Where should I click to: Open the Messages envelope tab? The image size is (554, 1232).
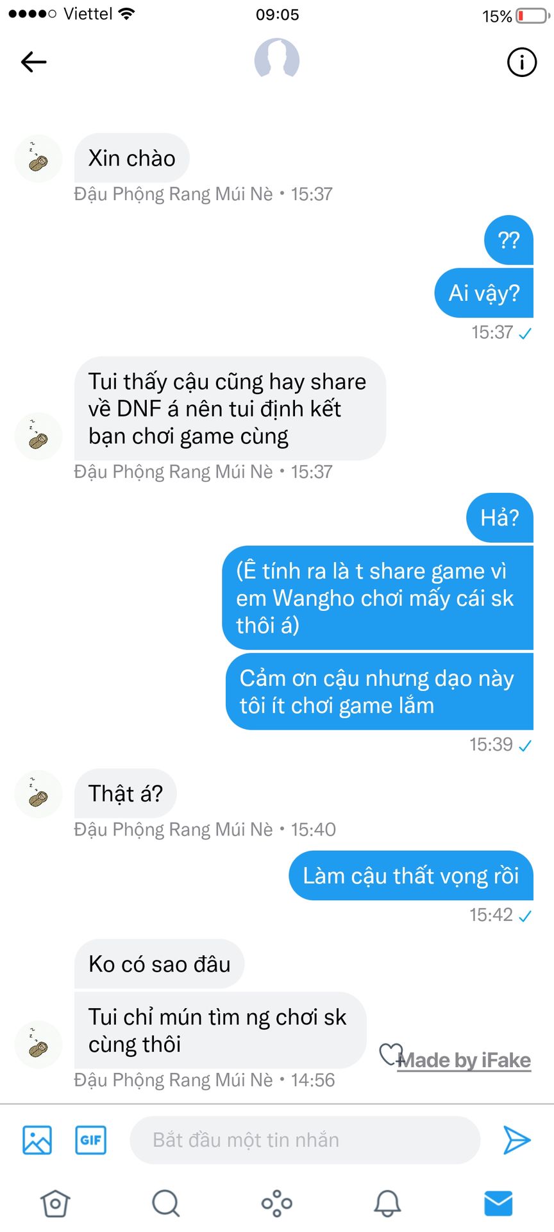pyautogui.click(x=499, y=1204)
